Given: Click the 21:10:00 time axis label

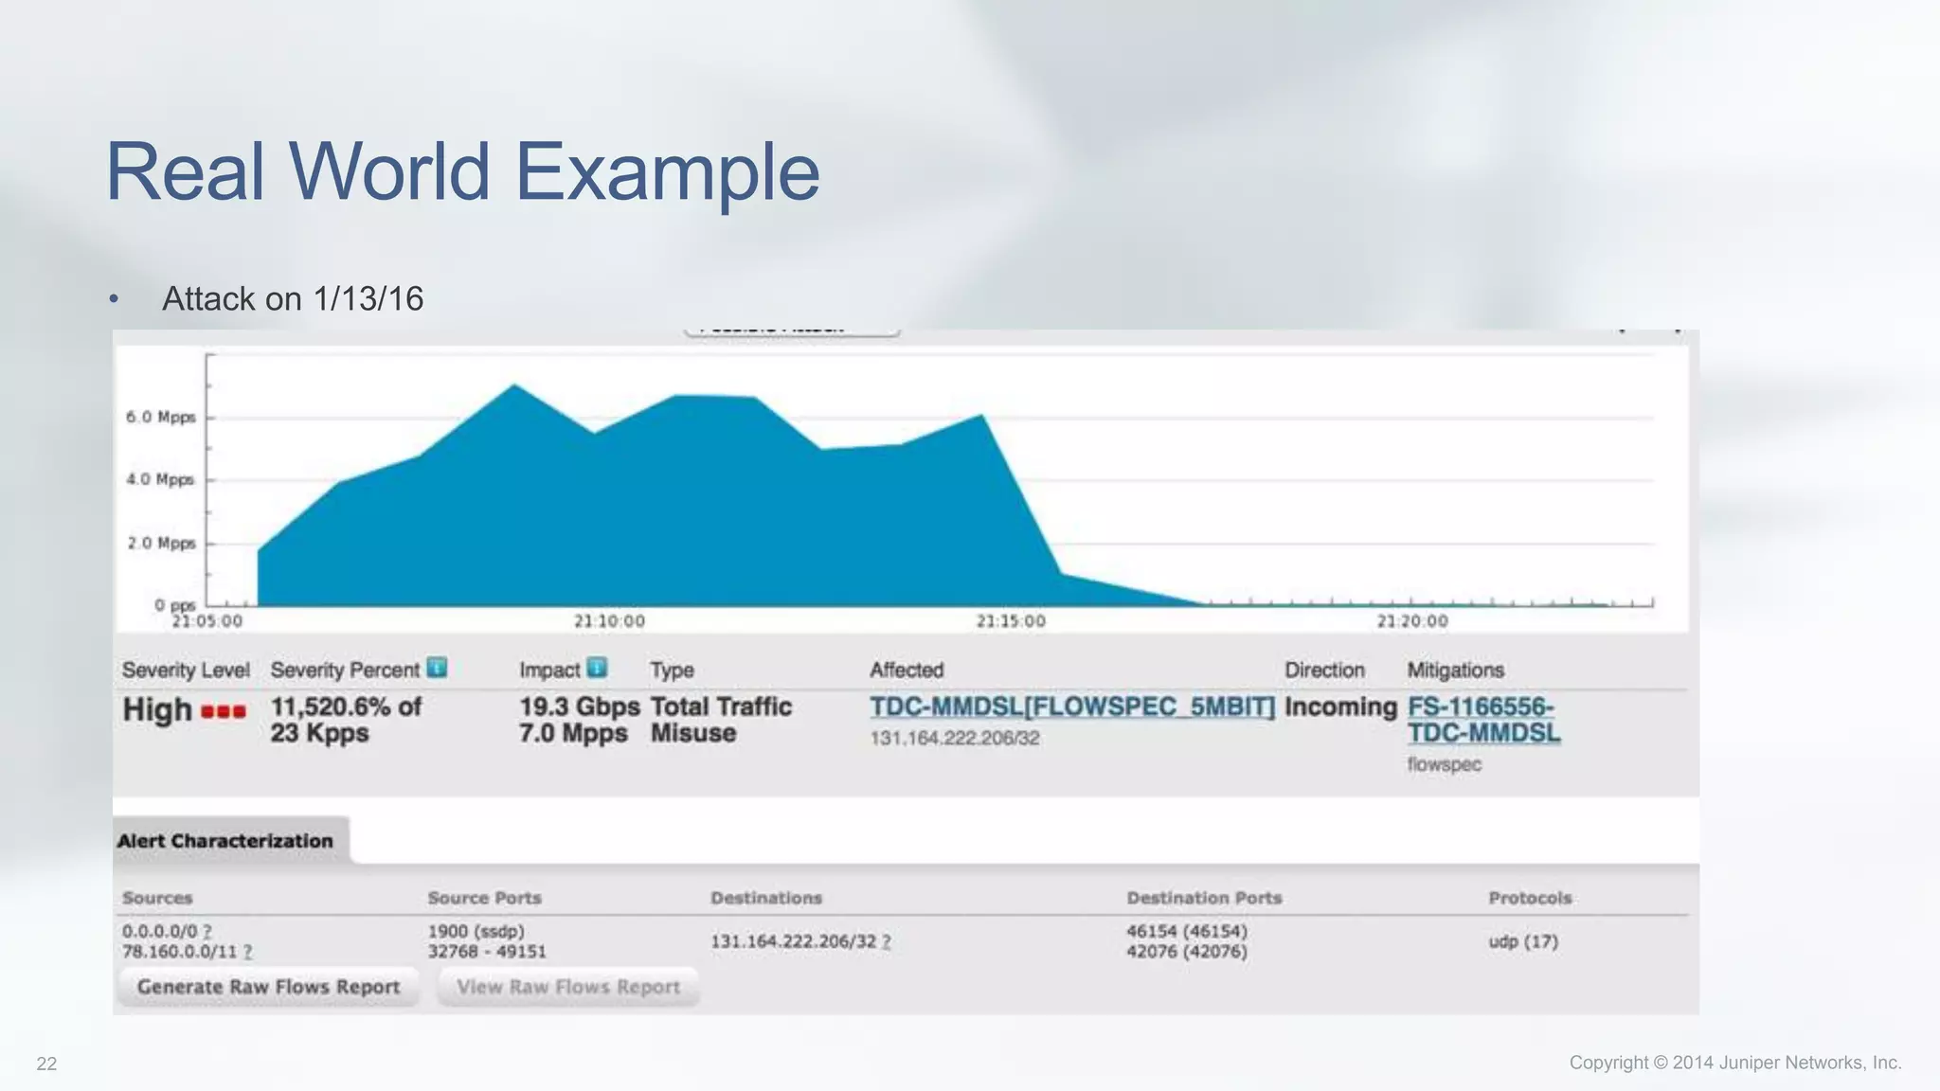Looking at the screenshot, I should pyautogui.click(x=609, y=621).
